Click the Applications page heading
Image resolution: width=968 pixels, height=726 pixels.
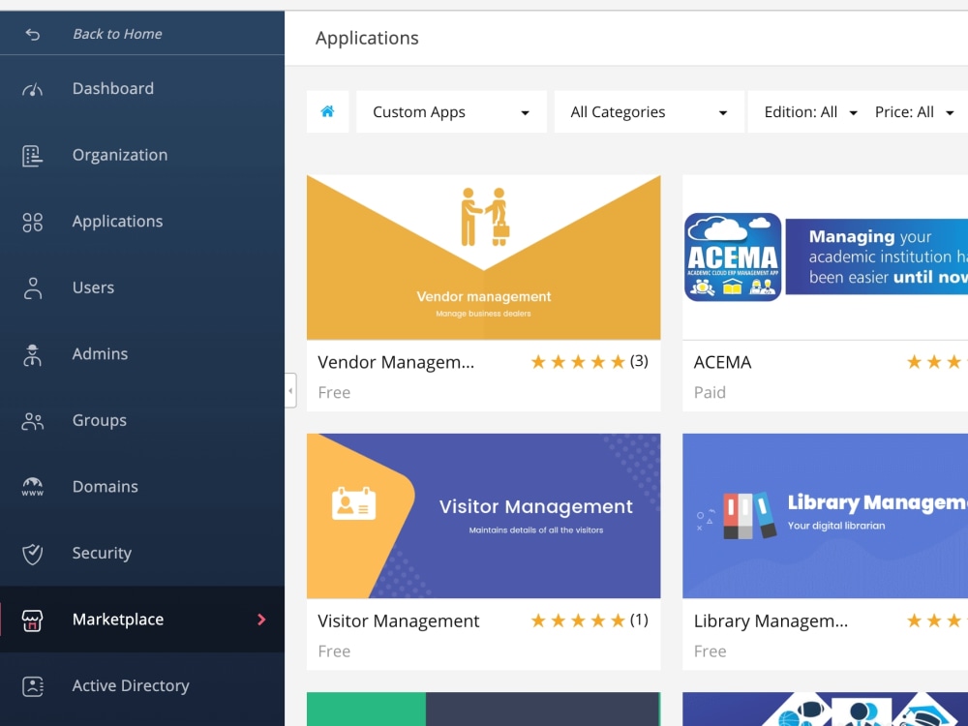point(367,39)
